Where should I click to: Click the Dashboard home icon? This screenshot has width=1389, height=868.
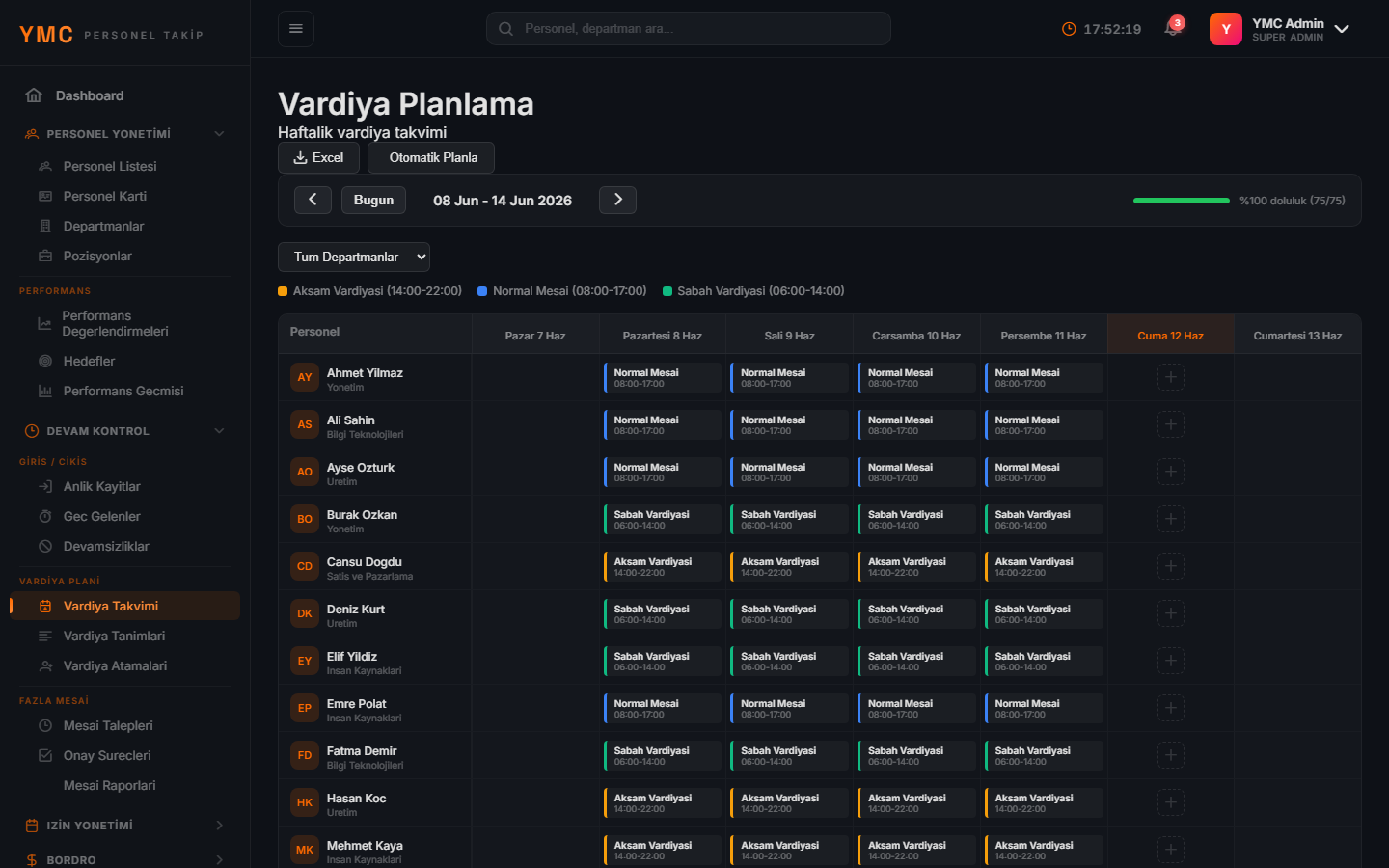click(34, 95)
